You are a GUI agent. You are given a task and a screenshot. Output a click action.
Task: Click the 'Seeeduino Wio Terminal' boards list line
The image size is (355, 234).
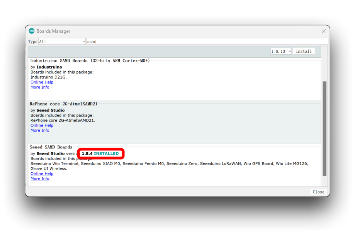[x=169, y=163]
